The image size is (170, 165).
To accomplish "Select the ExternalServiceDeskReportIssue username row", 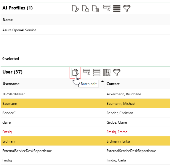I will click(27, 151).
